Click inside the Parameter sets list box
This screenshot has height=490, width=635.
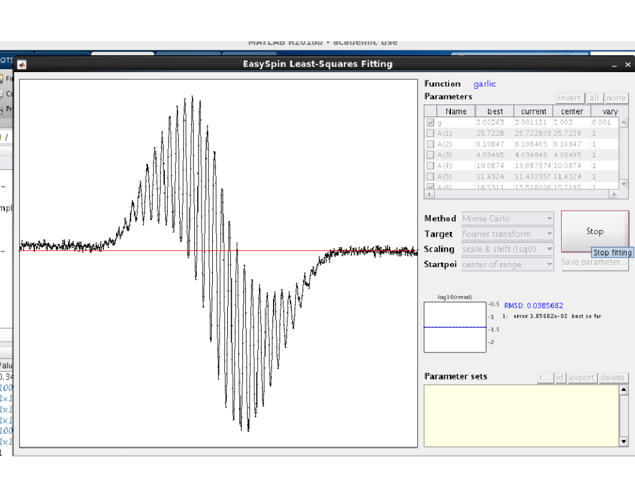coord(521,416)
